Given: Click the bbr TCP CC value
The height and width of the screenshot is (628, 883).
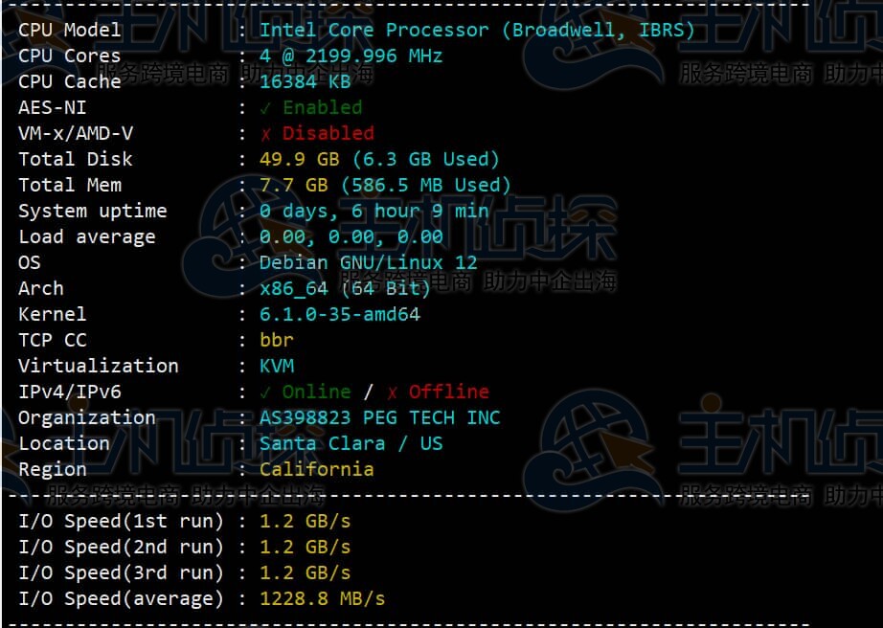Looking at the screenshot, I should 276,341.
